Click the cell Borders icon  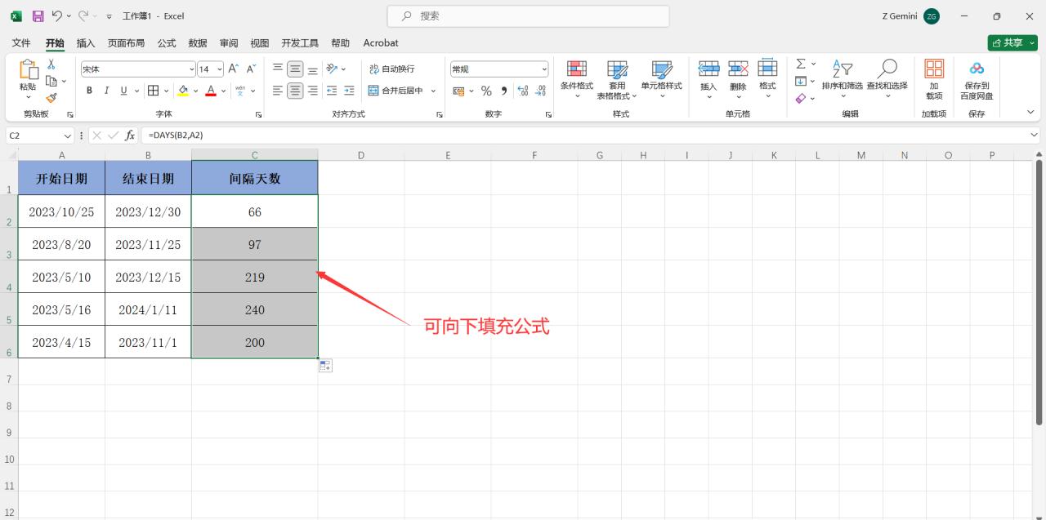153,91
